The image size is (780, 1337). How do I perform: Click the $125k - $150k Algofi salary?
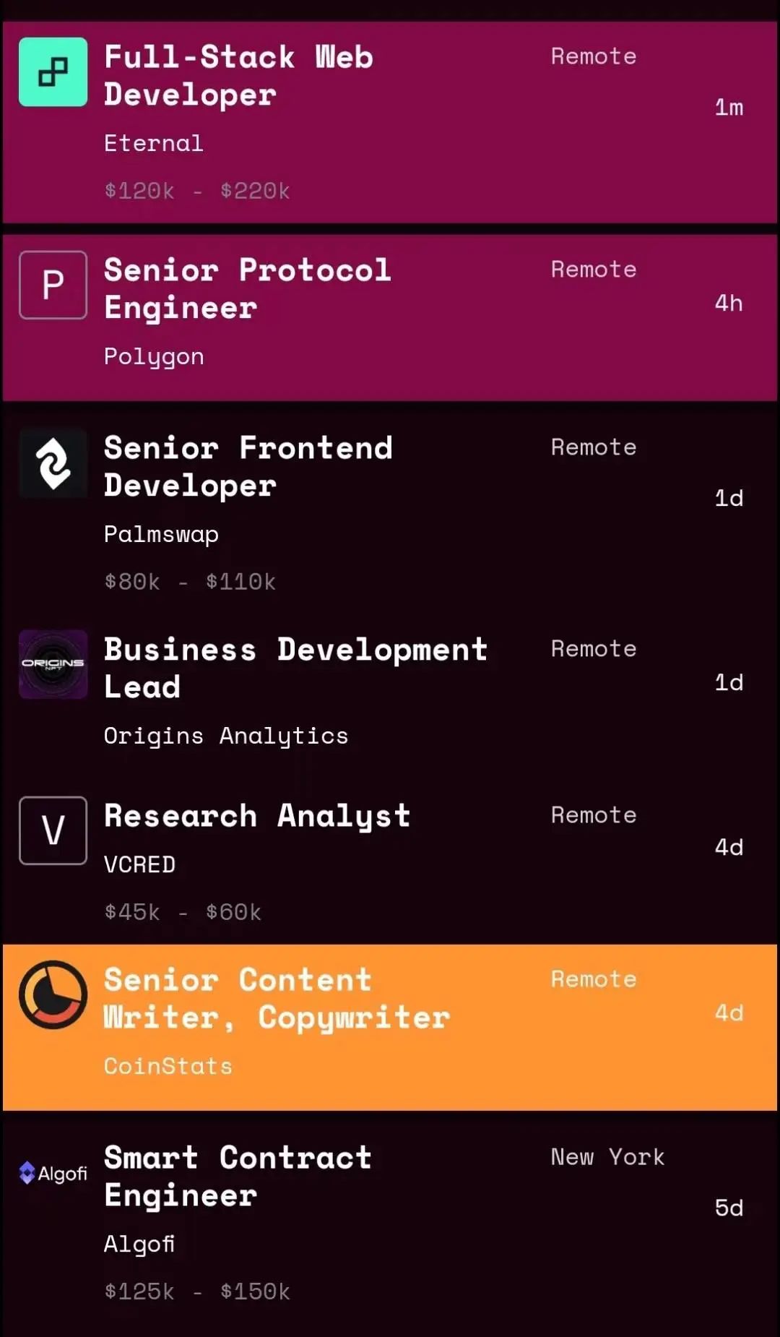(x=196, y=1291)
